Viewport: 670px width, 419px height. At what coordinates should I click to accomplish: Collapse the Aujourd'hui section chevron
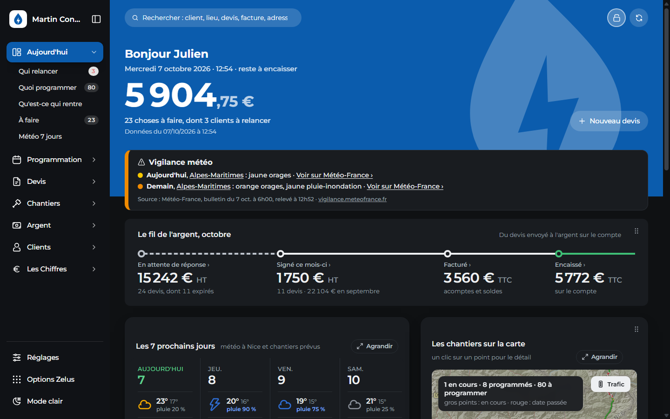tap(94, 52)
